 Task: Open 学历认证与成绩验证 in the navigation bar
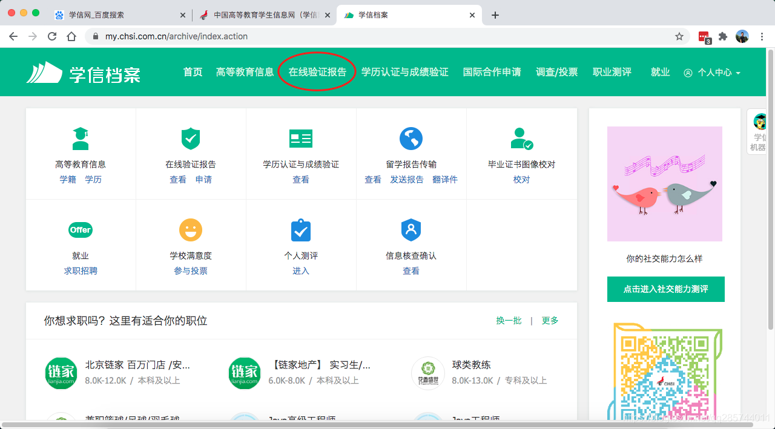[405, 72]
